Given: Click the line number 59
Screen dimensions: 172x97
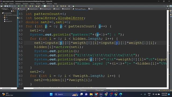Looking at the screenshot, I should pos(21,72).
